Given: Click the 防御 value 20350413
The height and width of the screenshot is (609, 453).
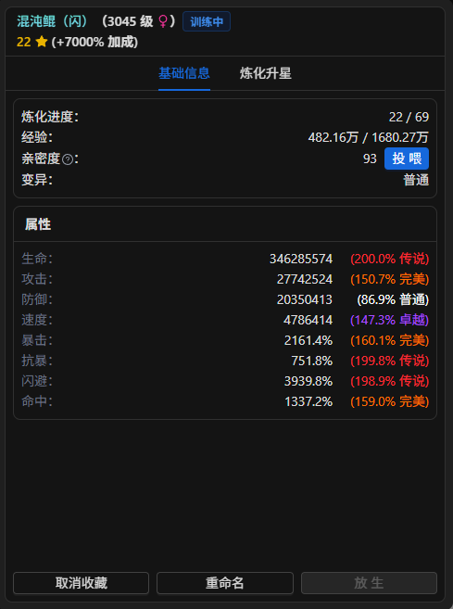Looking at the screenshot, I should click(305, 299).
